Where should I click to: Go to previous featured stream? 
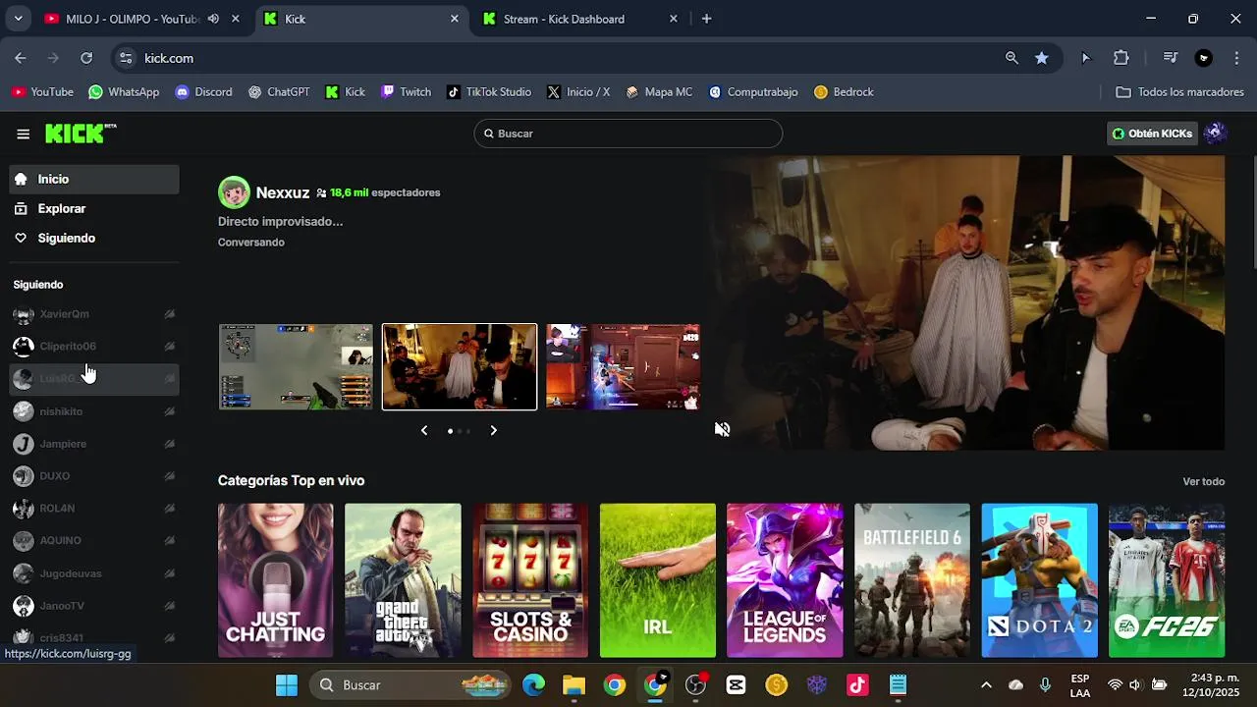coord(424,430)
